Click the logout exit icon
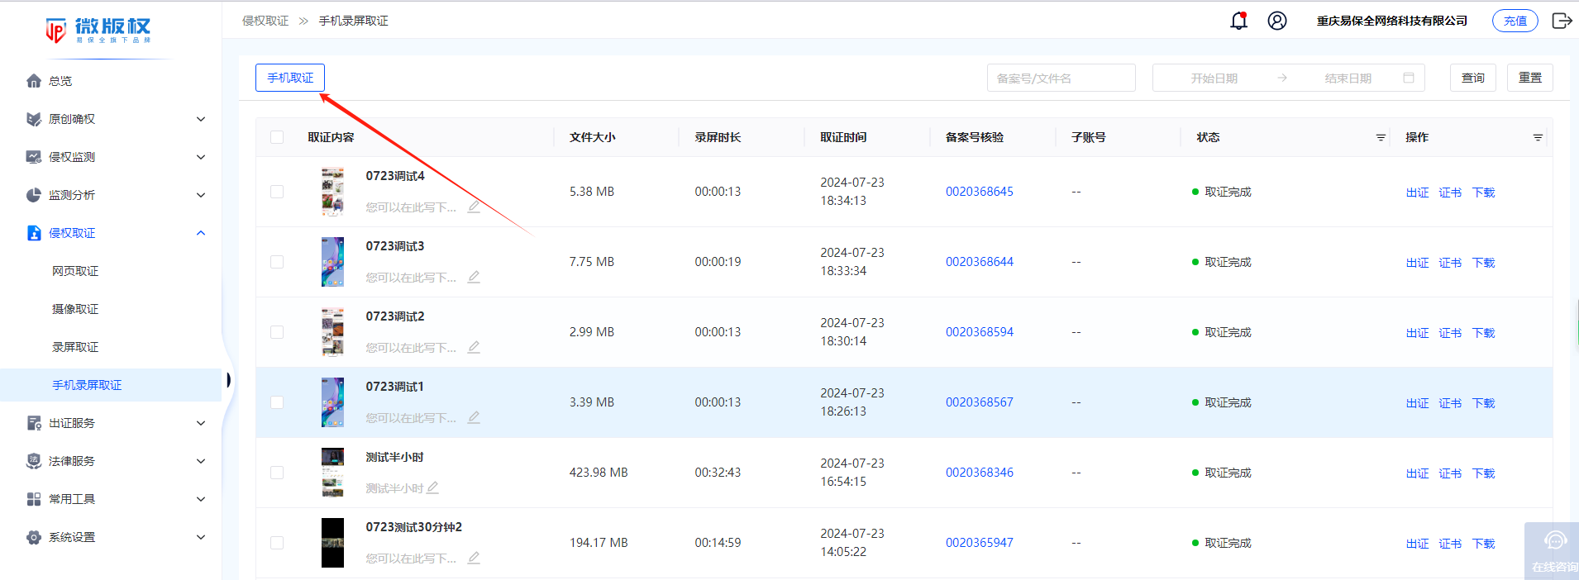Viewport: 1579px width, 580px height. (x=1561, y=21)
